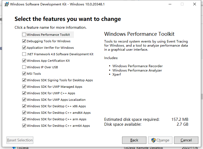Click the Cancel button
The height and width of the screenshot is (149, 203).
point(186,140)
